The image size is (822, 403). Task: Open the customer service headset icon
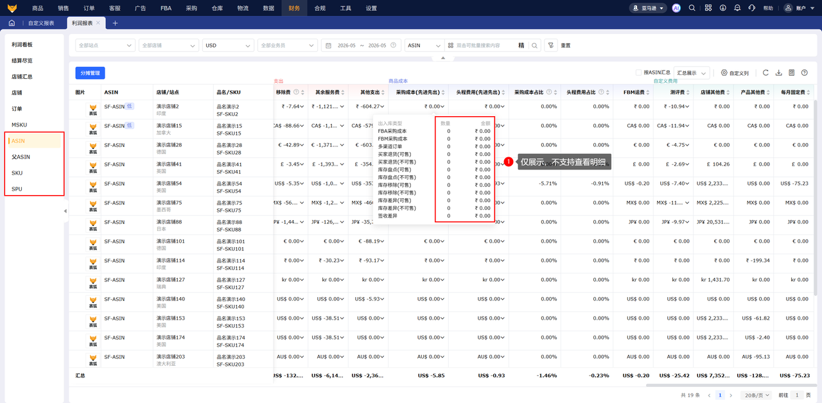(x=751, y=8)
